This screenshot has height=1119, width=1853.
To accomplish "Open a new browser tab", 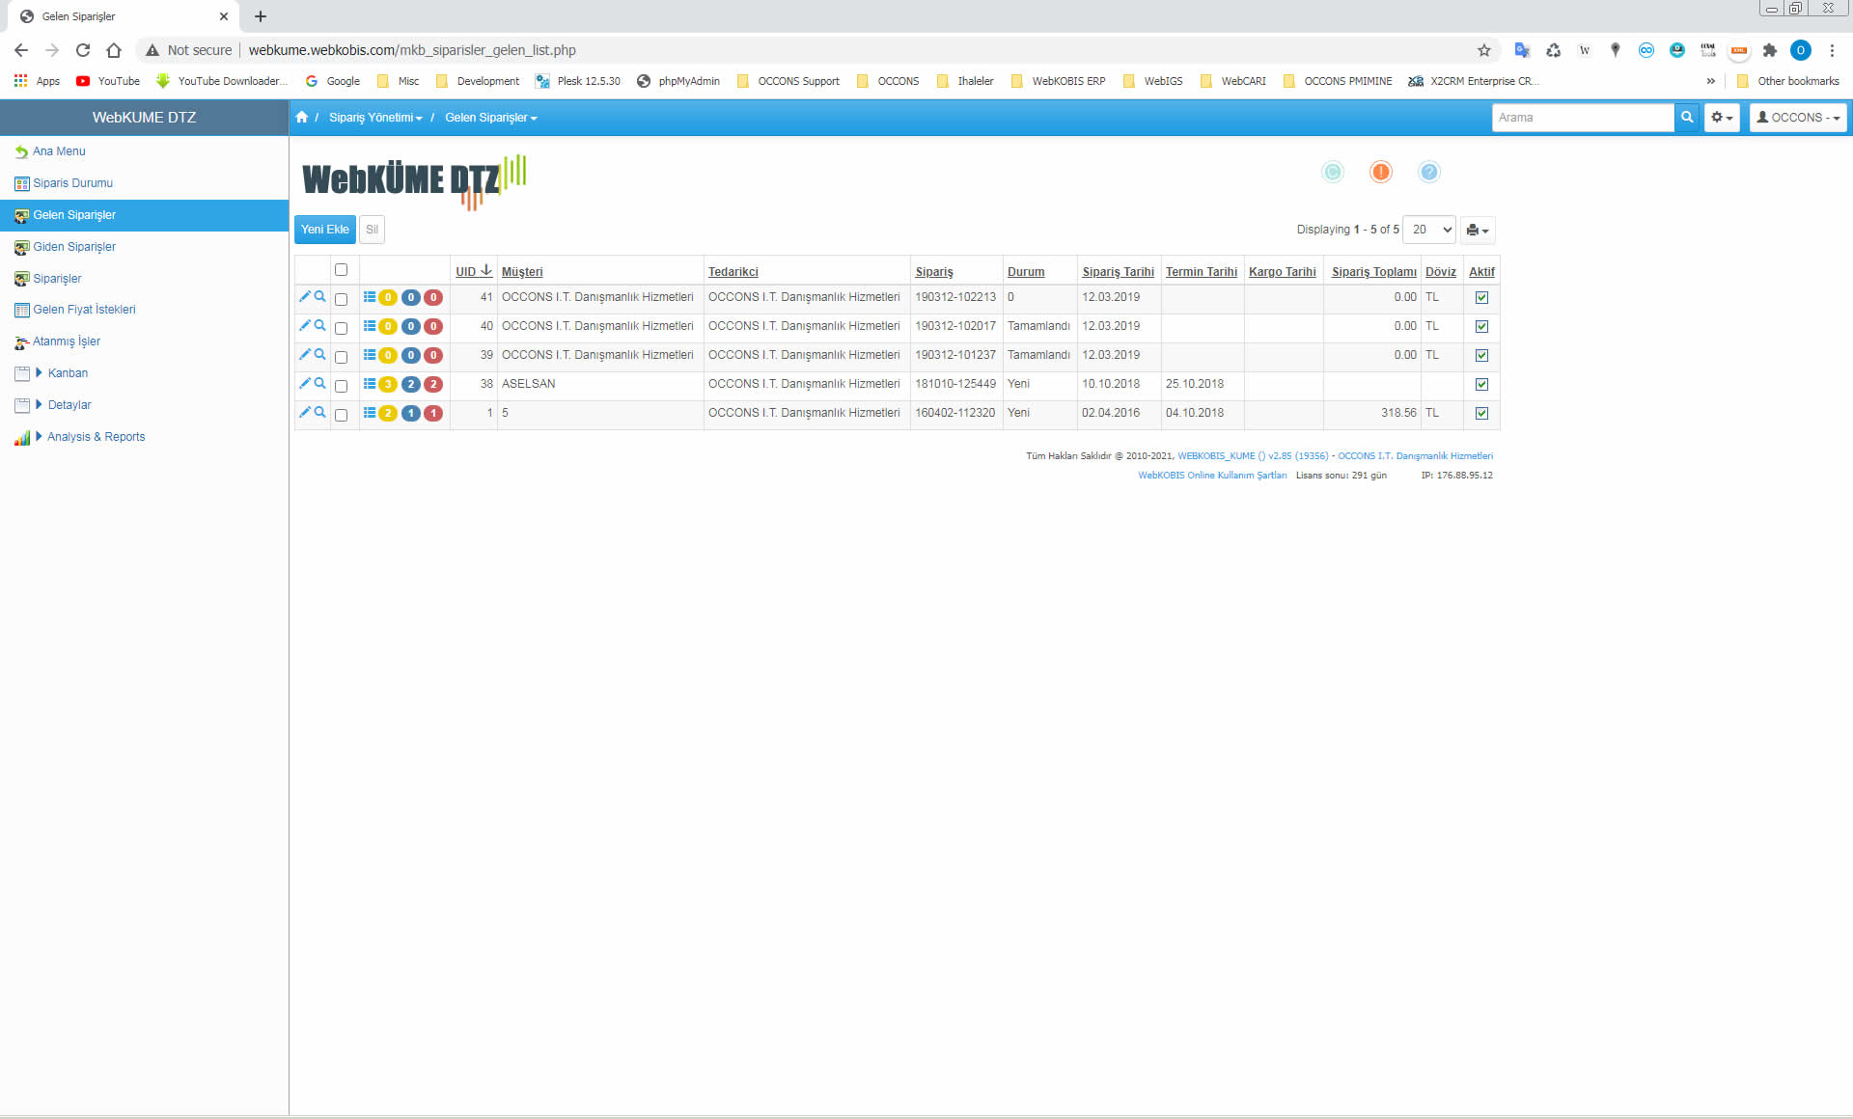I will pyautogui.click(x=261, y=16).
